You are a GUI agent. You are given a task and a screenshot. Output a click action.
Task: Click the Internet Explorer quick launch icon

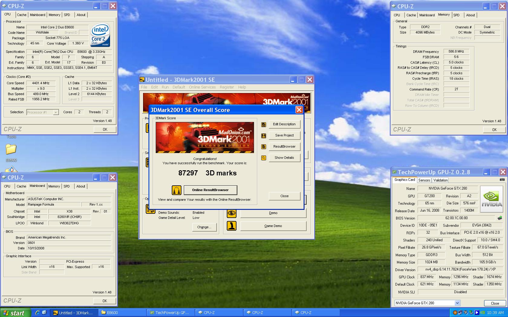tap(37, 312)
